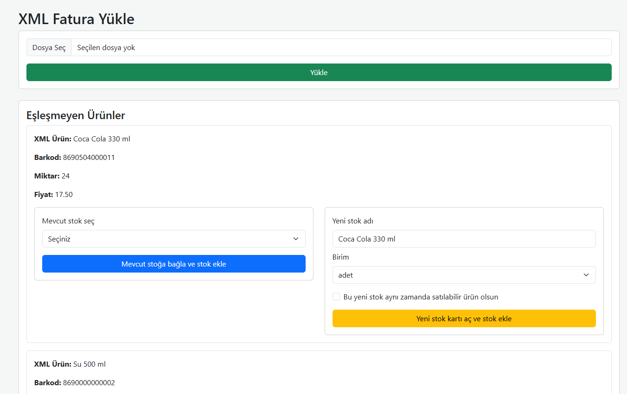Click the Dosya Seç file picker button
Screen dimensions: 627x394
coord(49,47)
